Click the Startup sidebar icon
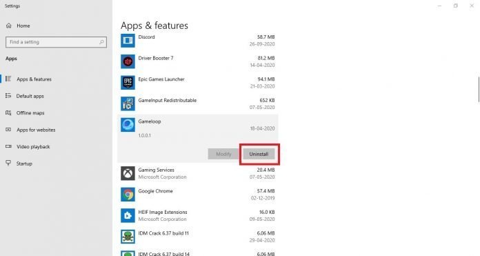 (x=8, y=163)
